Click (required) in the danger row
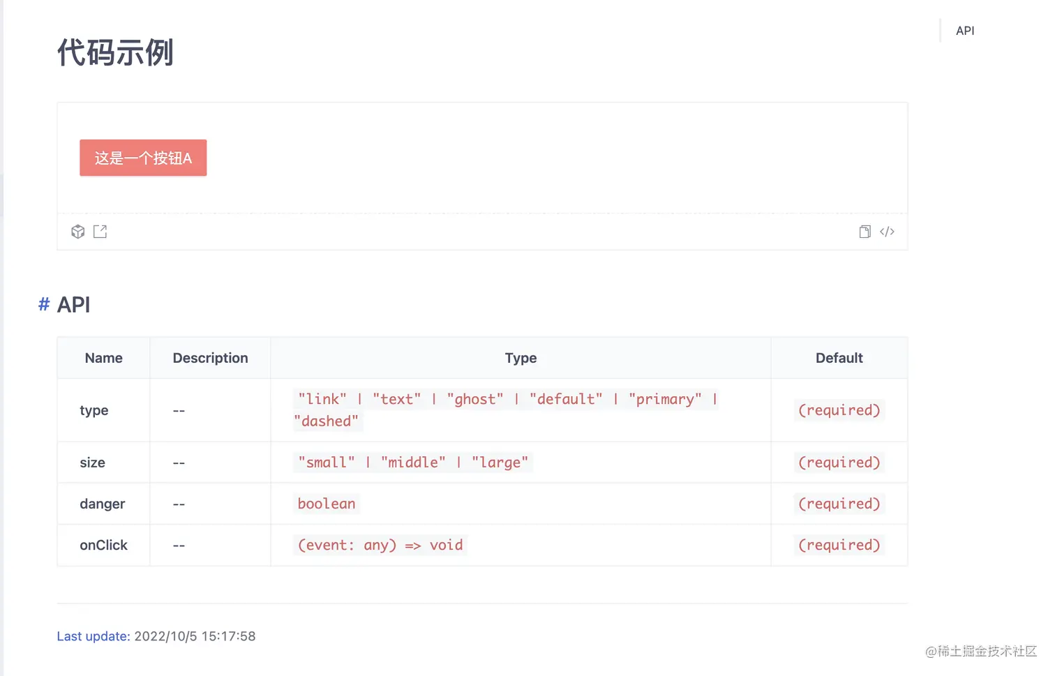Viewport: 1055px width, 676px height. [x=839, y=504]
